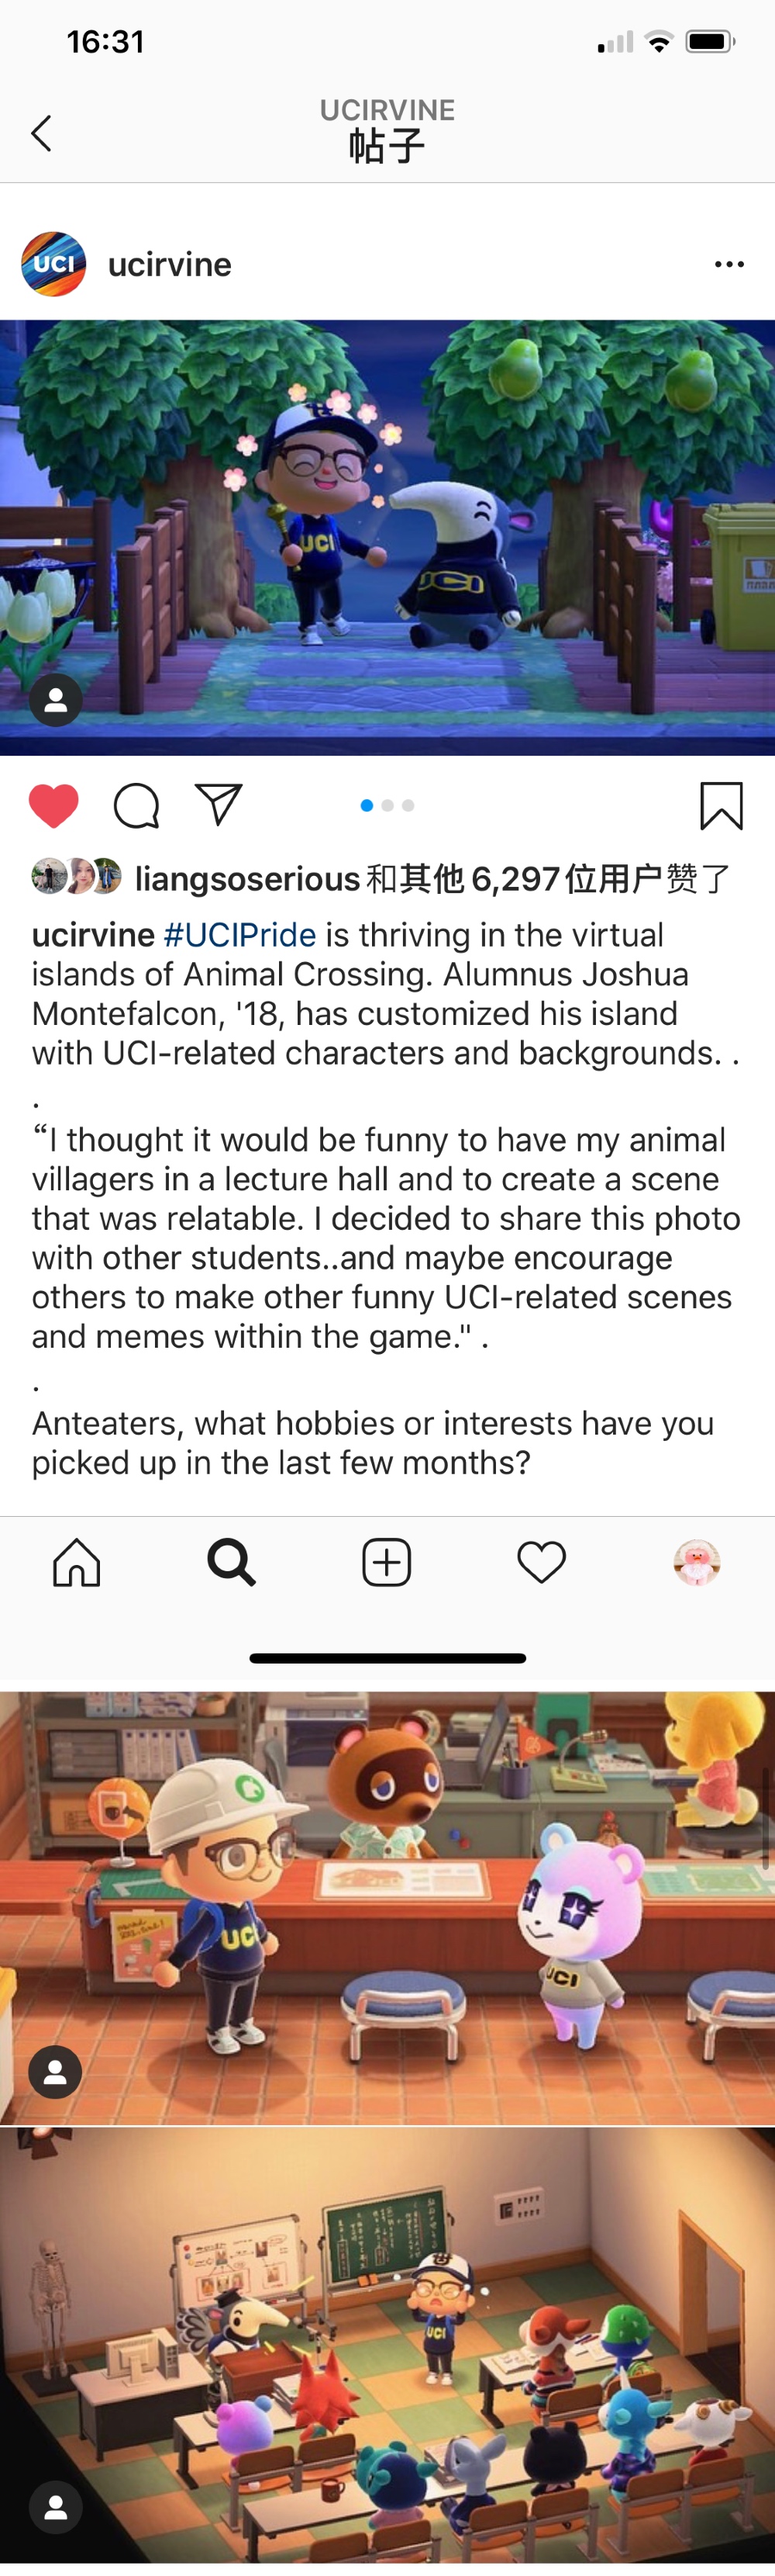Open the three-dot post options menu
The image size is (775, 2576).
729,264
